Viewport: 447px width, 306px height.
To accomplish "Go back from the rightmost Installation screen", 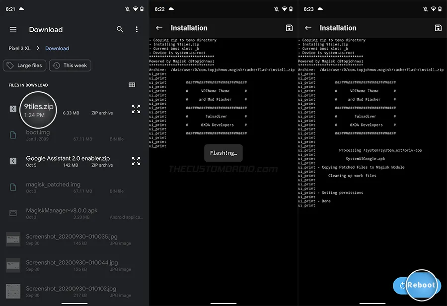I will click(x=307, y=28).
